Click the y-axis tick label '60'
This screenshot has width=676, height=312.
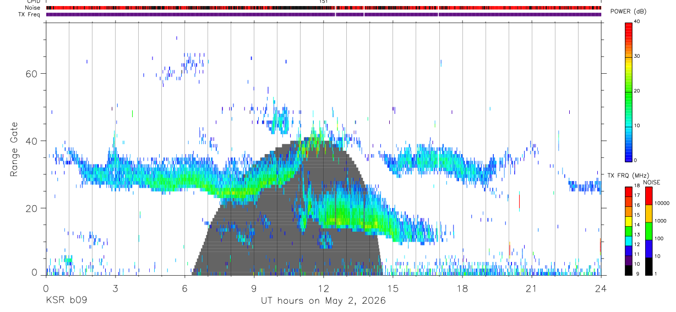click(x=32, y=74)
